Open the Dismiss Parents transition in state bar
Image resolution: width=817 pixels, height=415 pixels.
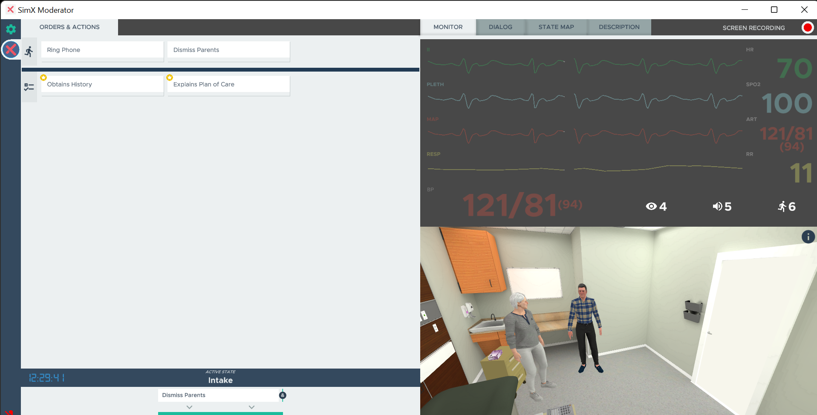click(218, 395)
